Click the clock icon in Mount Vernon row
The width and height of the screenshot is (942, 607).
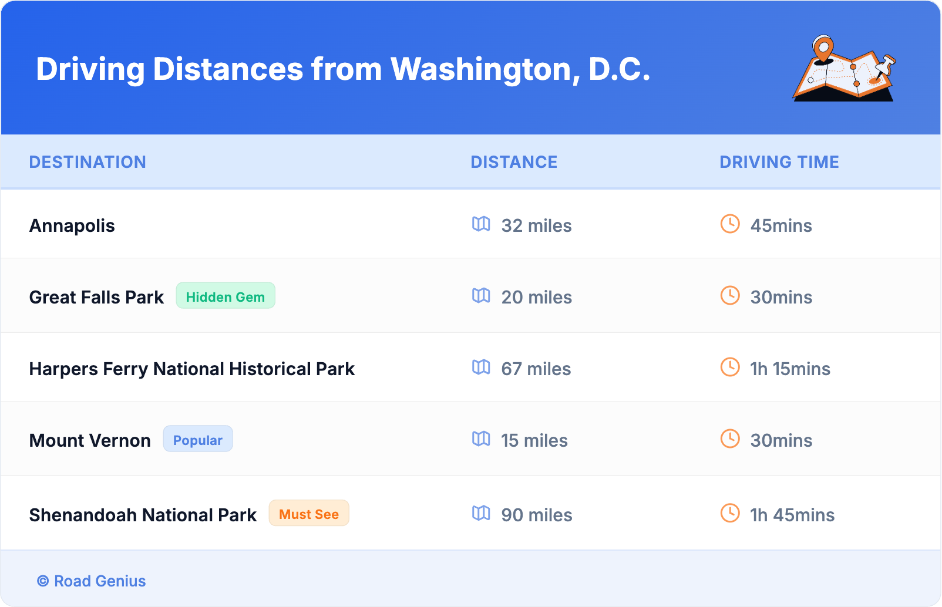coord(730,439)
